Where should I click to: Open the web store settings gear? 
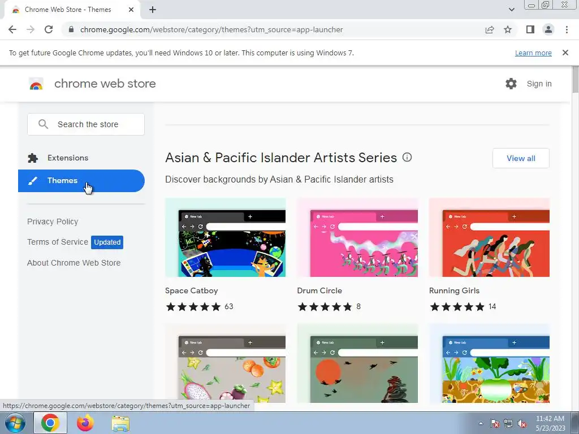[511, 84]
